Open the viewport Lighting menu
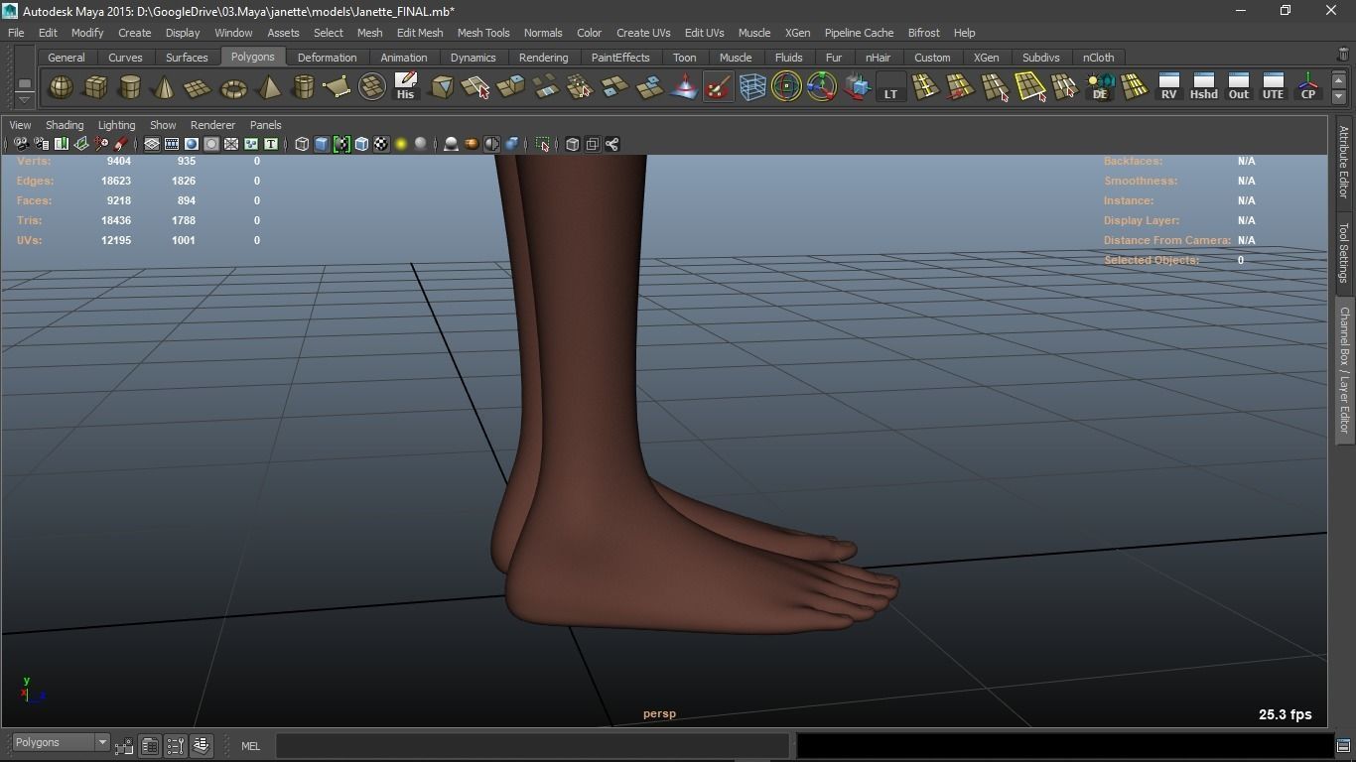The width and height of the screenshot is (1356, 762). pos(116,125)
